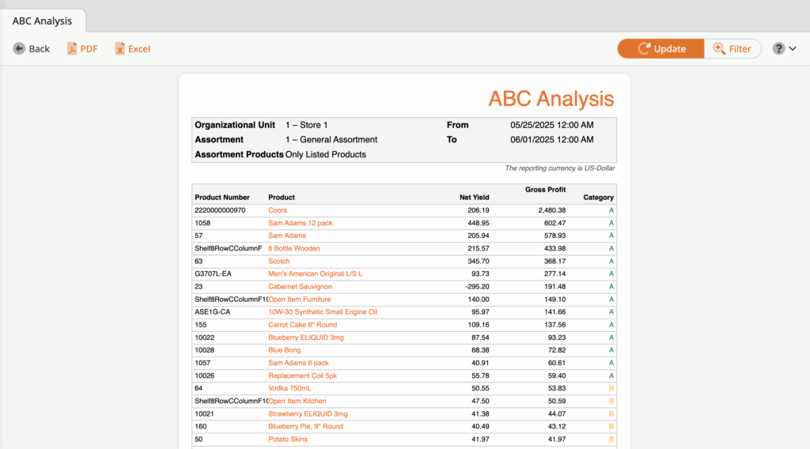Click the Back arrow icon
Screen dimensions: 810x449
[x=19, y=48]
